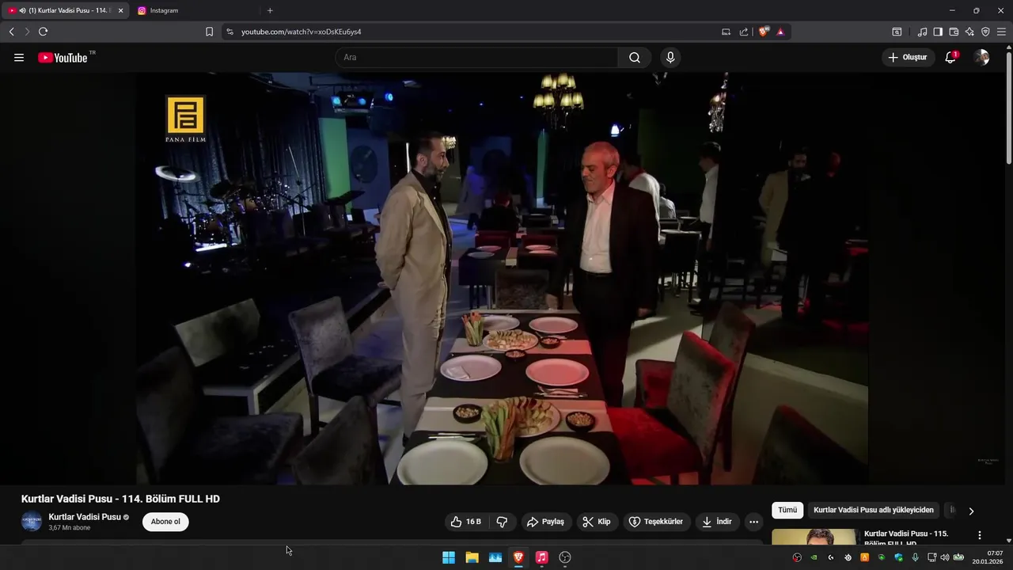Screen dimensions: 1013x570
Task: Open the Kurtlar Vadisi Pusu channel name link
Action: point(85,517)
